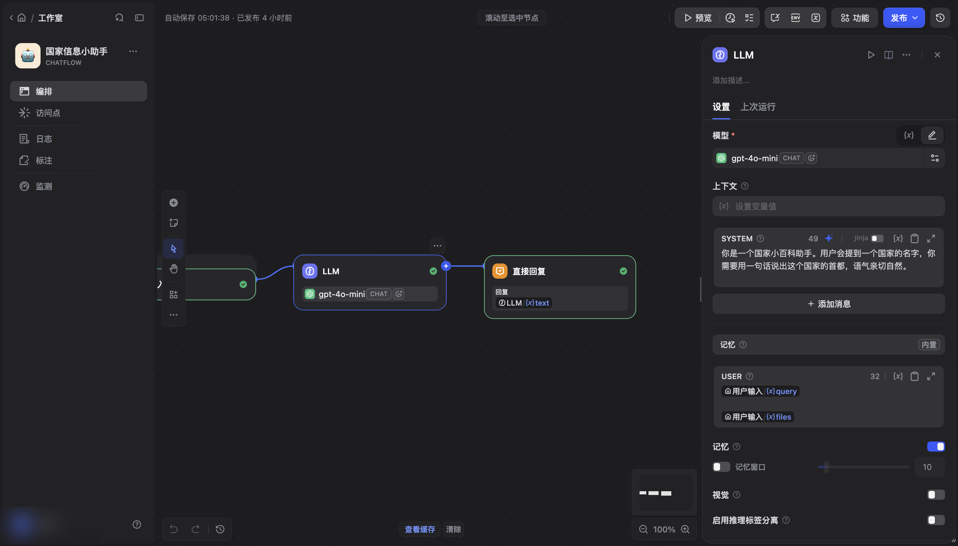Open the 100% zoom level menu
Image resolution: width=958 pixels, height=546 pixels.
point(664,529)
